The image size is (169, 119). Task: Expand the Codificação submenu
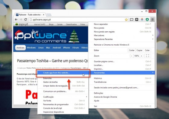63,97
